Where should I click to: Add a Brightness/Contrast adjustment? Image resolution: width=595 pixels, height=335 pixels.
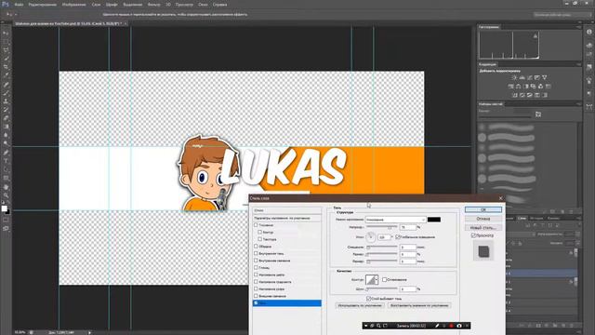pos(514,77)
